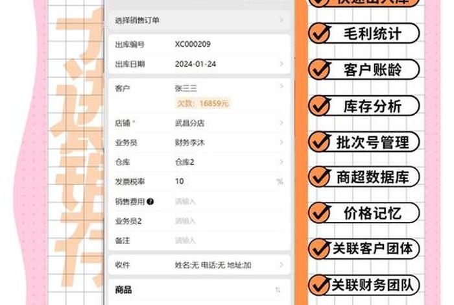
Task: Click the date 2024-01-24
Action: [195, 64]
